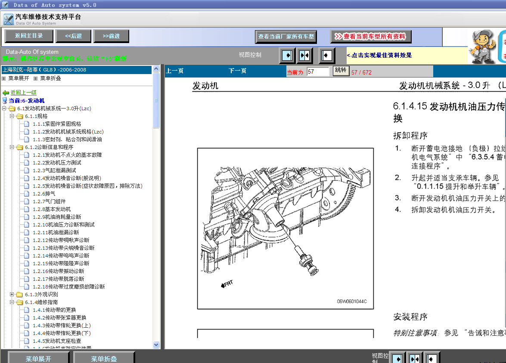This screenshot has height=363, width=506.
Task: Click the 菜单展开 list icon at tree top
Action: coord(4,78)
